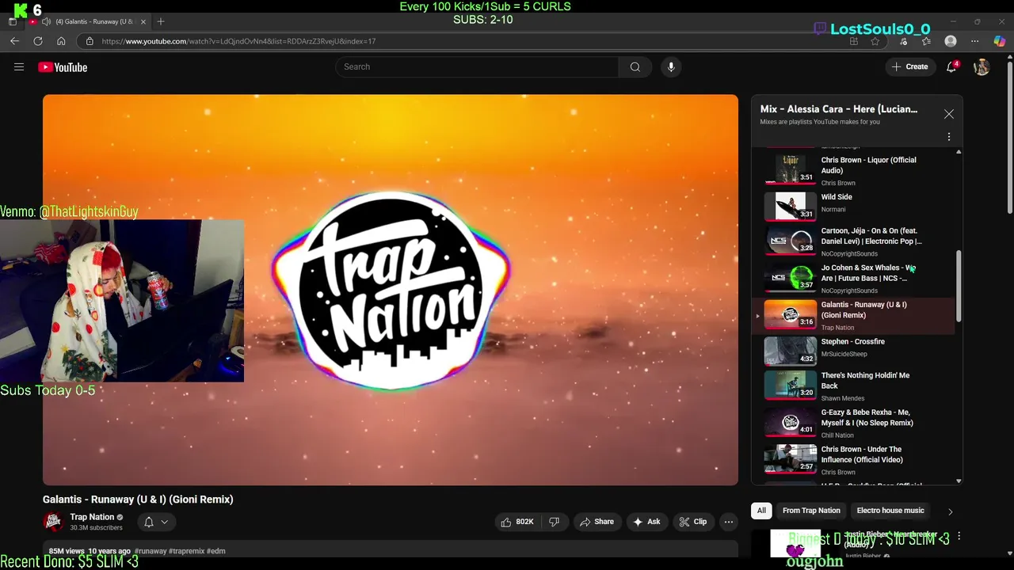Add this page to favorites star

(x=875, y=41)
